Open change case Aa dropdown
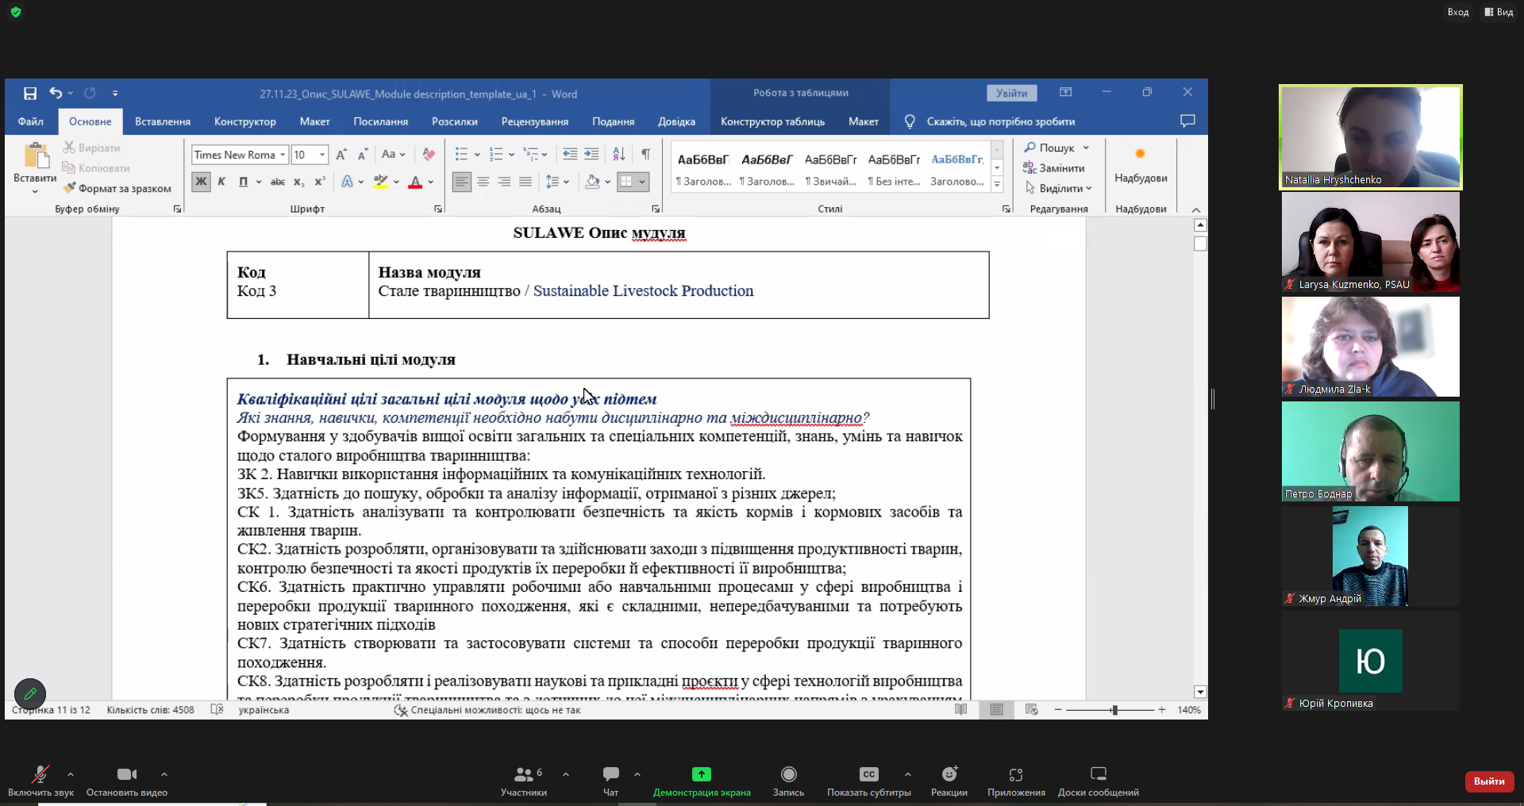 pos(393,155)
